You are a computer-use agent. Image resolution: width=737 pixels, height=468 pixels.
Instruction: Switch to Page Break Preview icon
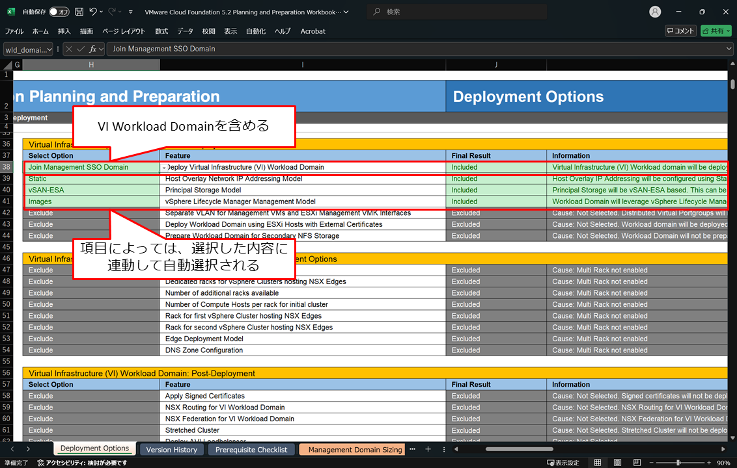coord(637,463)
